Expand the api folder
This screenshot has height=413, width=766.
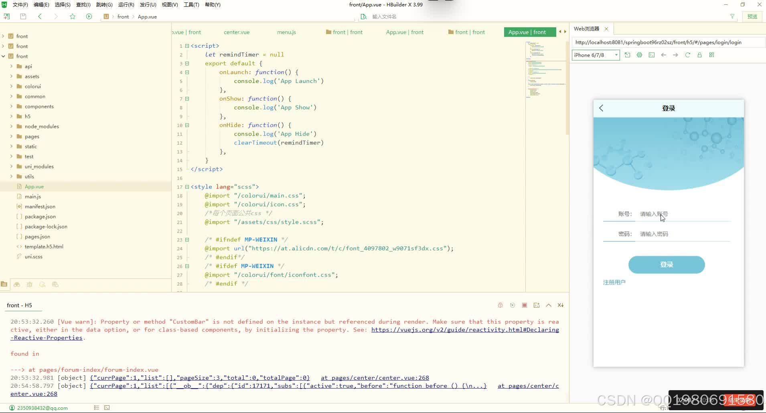click(x=11, y=66)
